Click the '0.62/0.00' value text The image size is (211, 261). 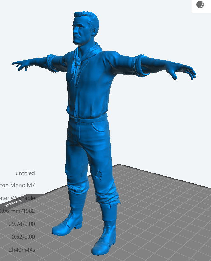pos(23,237)
